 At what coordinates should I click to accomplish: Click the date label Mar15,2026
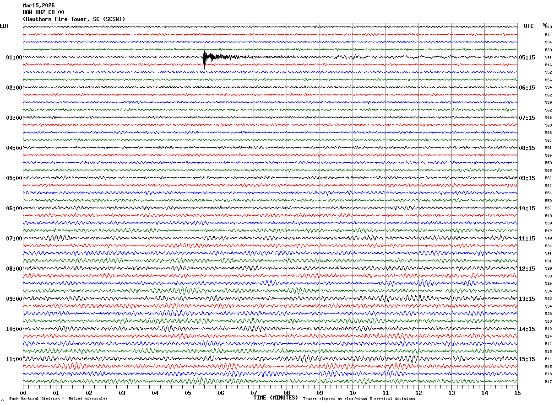38,5
